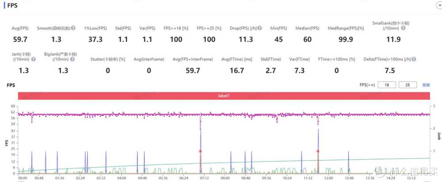Click the 1%Low(FPS) value 37.3

(x=95, y=40)
